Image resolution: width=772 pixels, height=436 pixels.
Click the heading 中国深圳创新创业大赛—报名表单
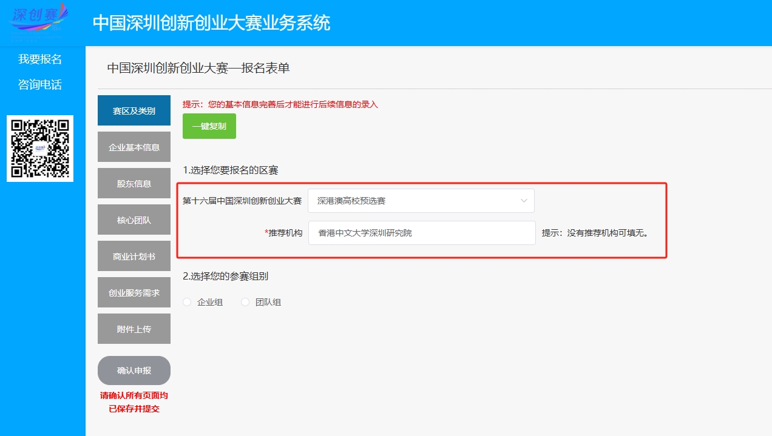[x=198, y=68]
